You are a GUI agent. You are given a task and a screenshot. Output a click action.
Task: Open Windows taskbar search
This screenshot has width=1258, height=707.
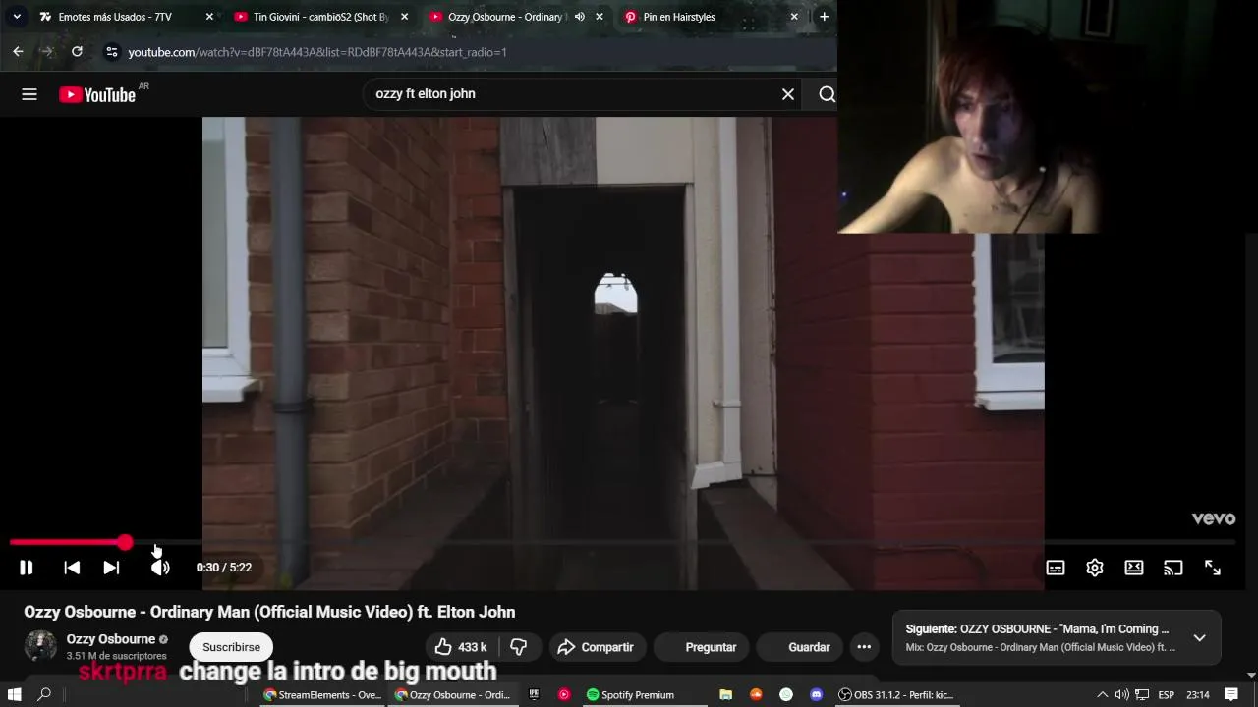point(44,694)
